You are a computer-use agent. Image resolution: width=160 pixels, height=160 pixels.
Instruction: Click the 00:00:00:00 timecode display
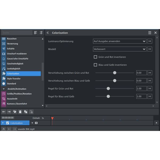click(8, 118)
